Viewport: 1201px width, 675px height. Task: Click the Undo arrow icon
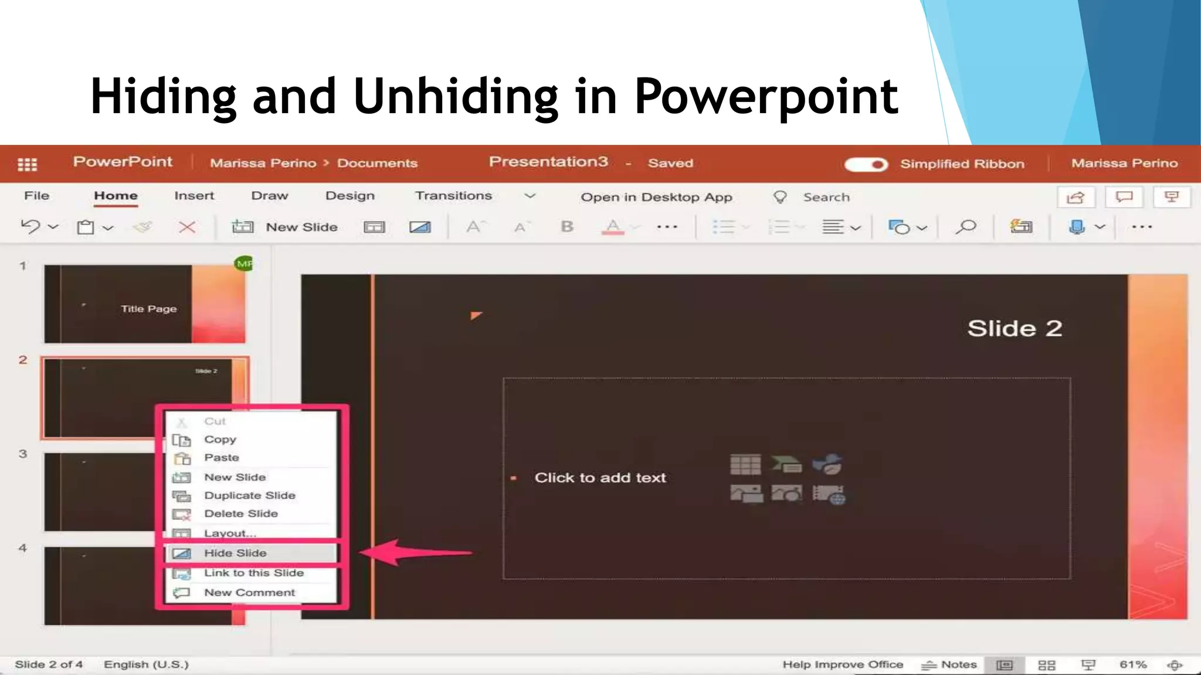(x=30, y=226)
